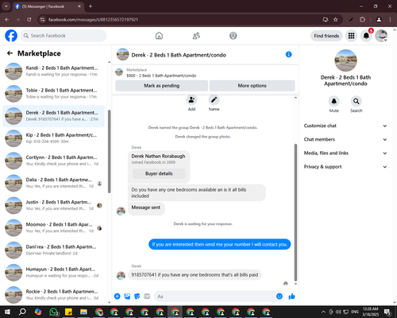Screen dimensions: 397x318
Task: Click the browser address bar URL
Action: coord(93,20)
